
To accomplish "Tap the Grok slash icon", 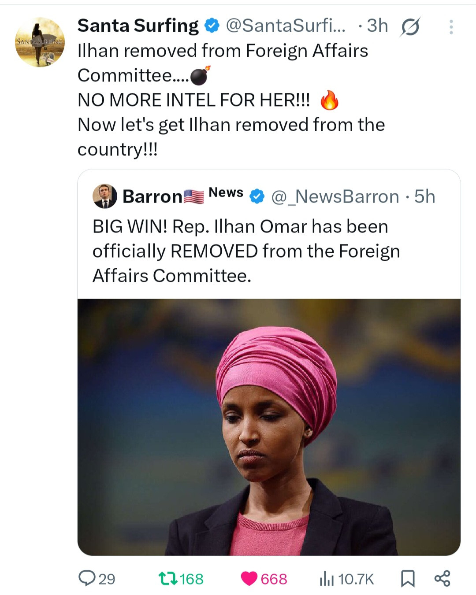I will pyautogui.click(x=410, y=27).
